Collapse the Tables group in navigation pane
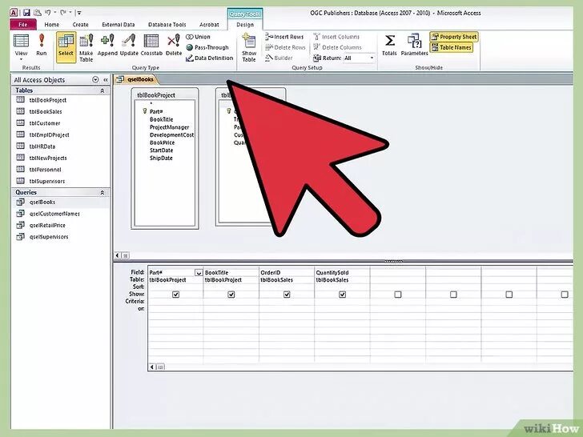The image size is (583, 437). (103, 90)
